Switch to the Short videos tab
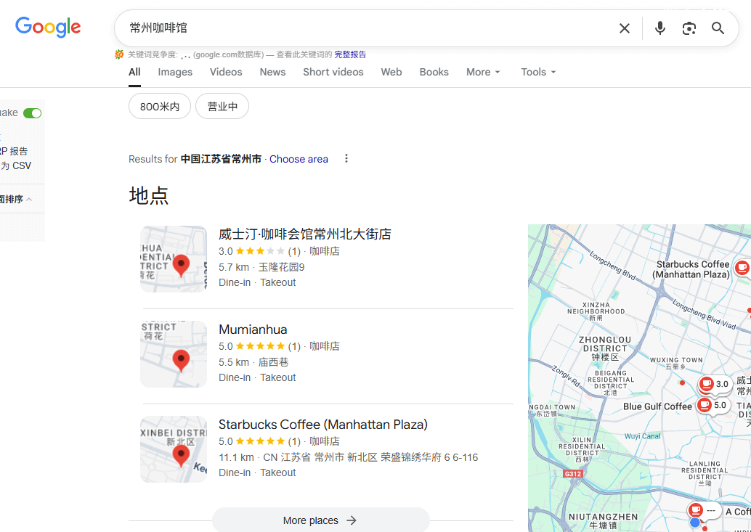This screenshot has height=532, width=751. [x=333, y=72]
